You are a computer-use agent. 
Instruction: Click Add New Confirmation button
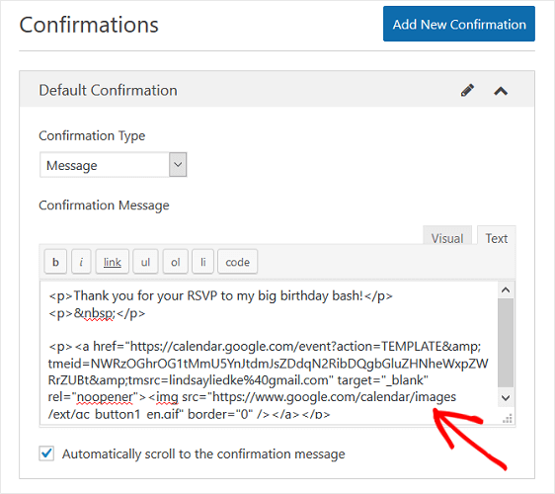pyautogui.click(x=459, y=24)
